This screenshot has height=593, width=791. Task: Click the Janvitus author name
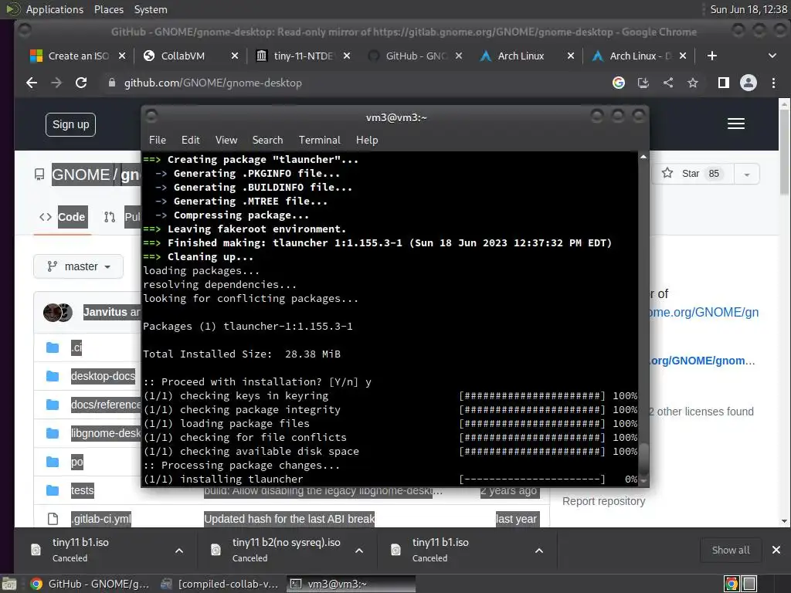tap(105, 312)
